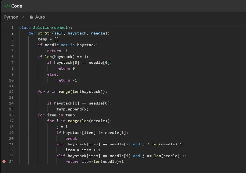Click 'if haystack[x] == needle[0]:' line
The height and width of the screenshot is (173, 246).
pos(79,103)
